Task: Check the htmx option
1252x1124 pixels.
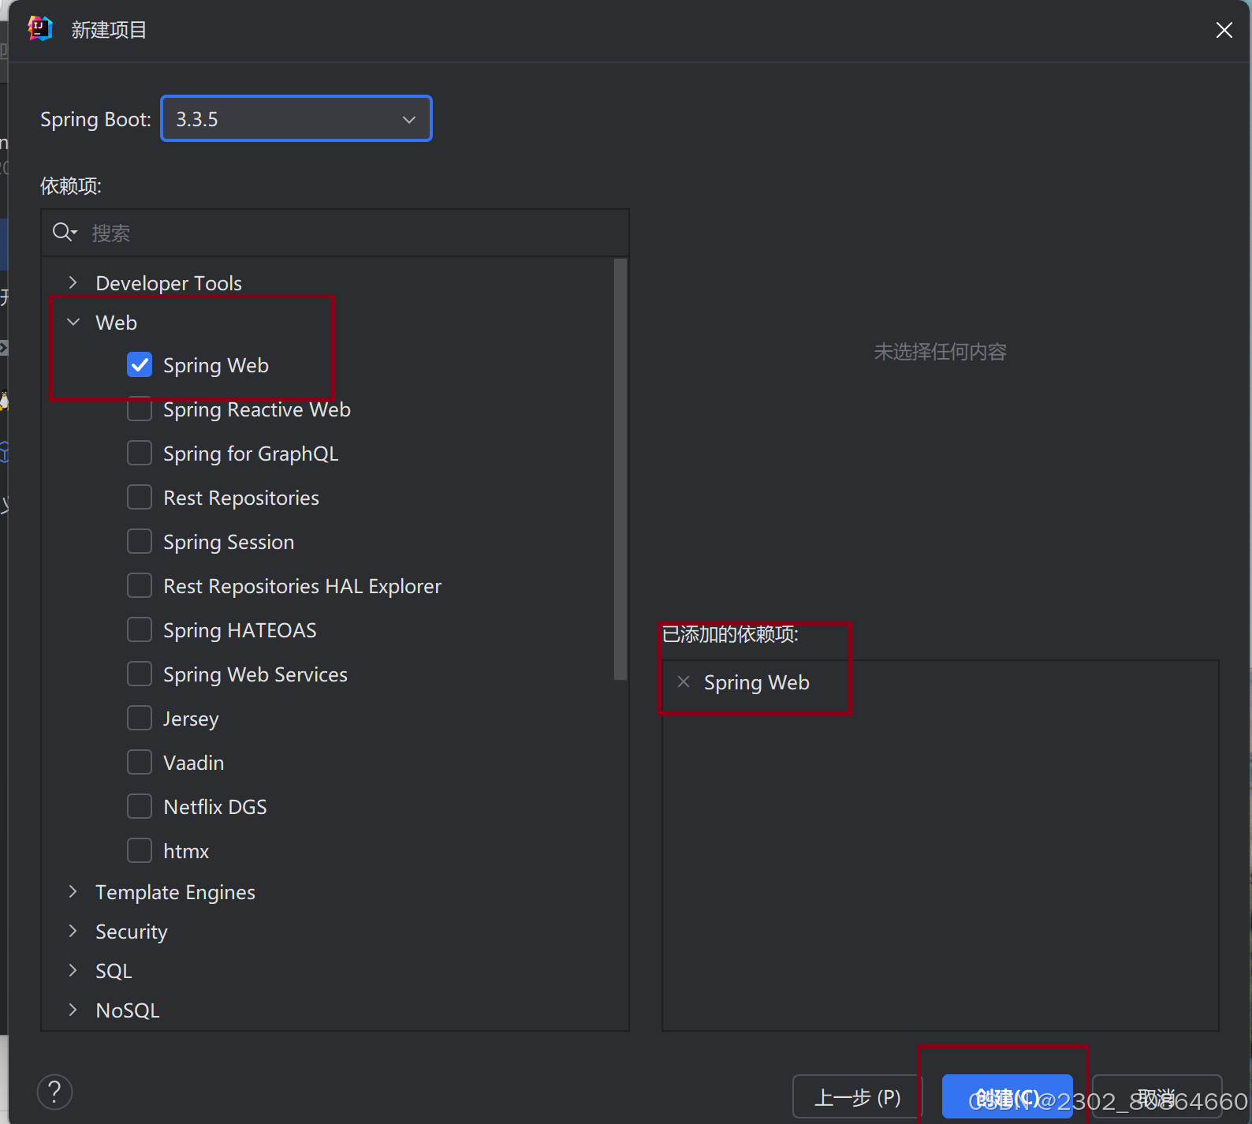Action: (140, 850)
